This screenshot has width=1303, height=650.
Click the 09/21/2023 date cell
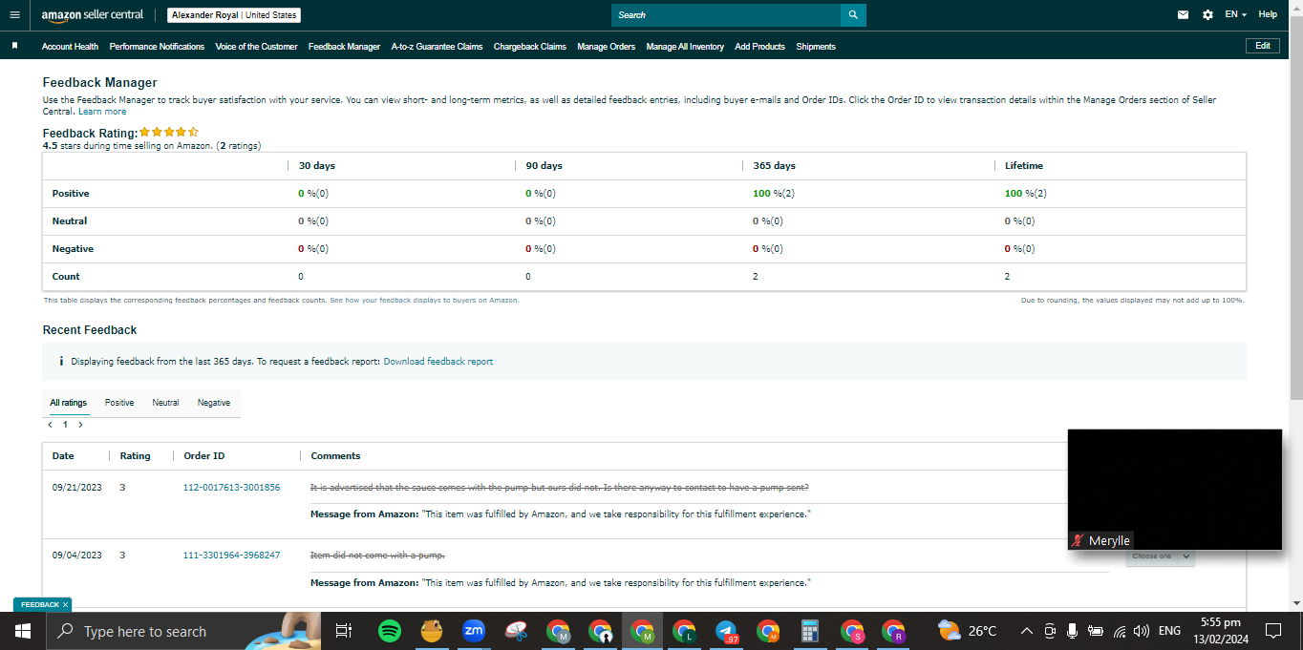[x=76, y=487]
